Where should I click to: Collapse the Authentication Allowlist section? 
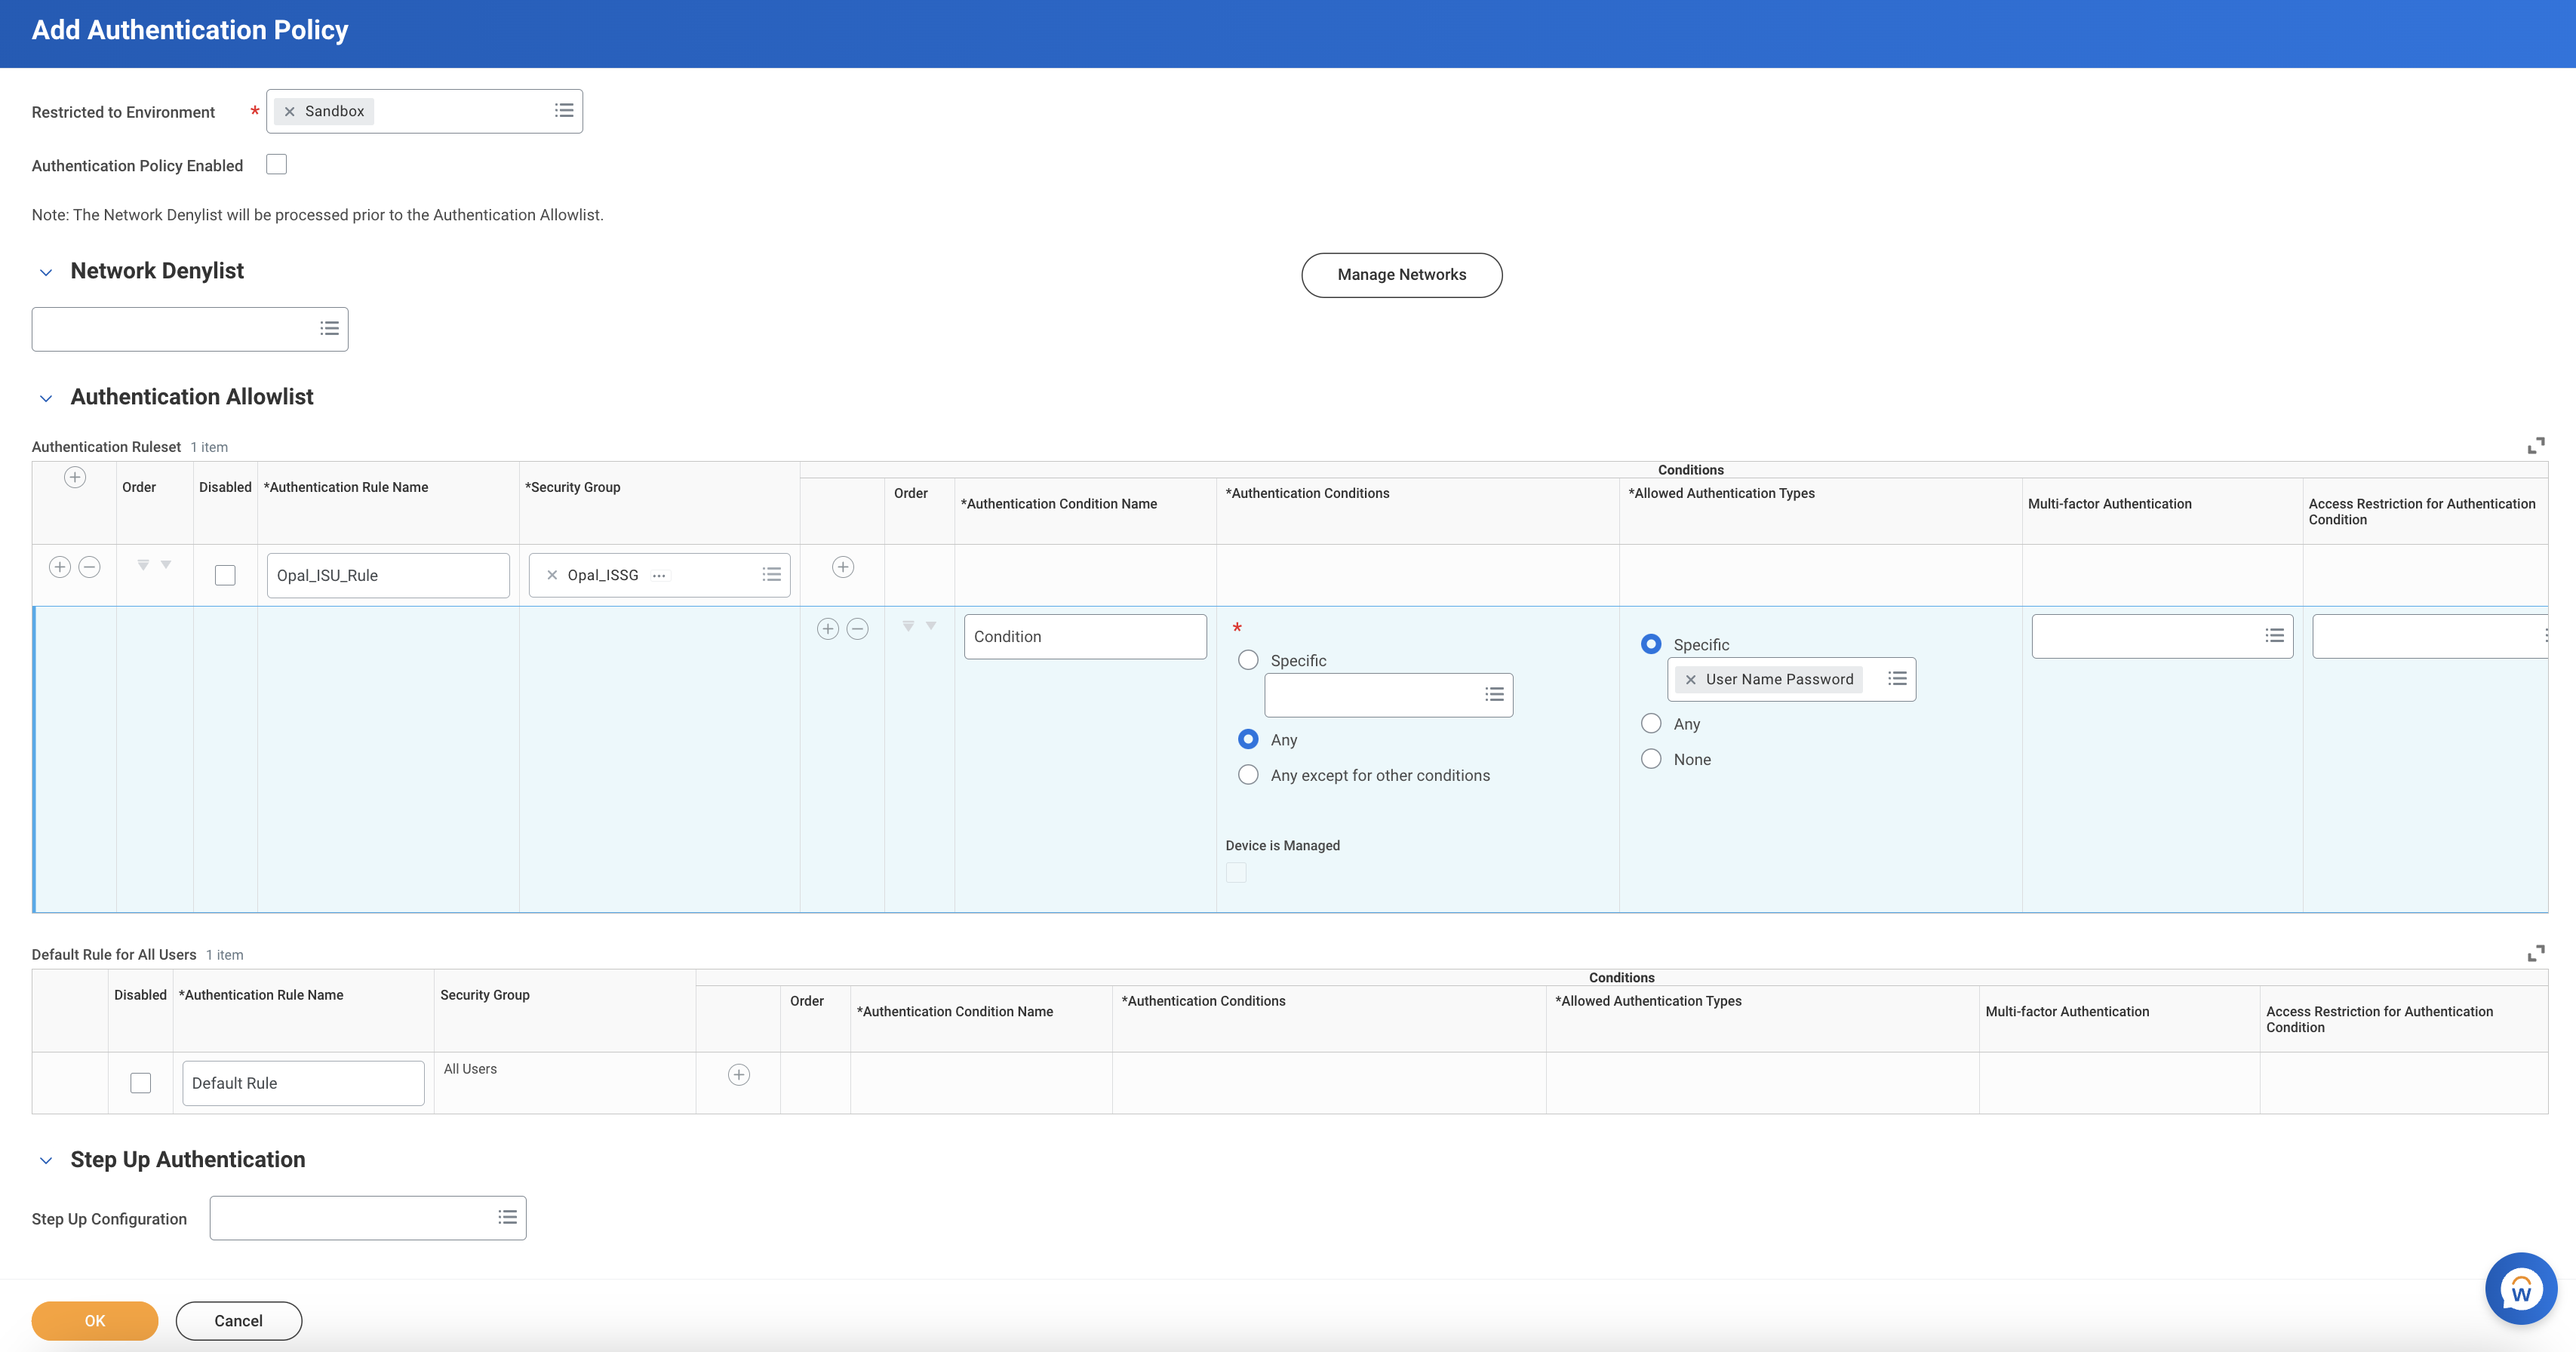[46, 398]
